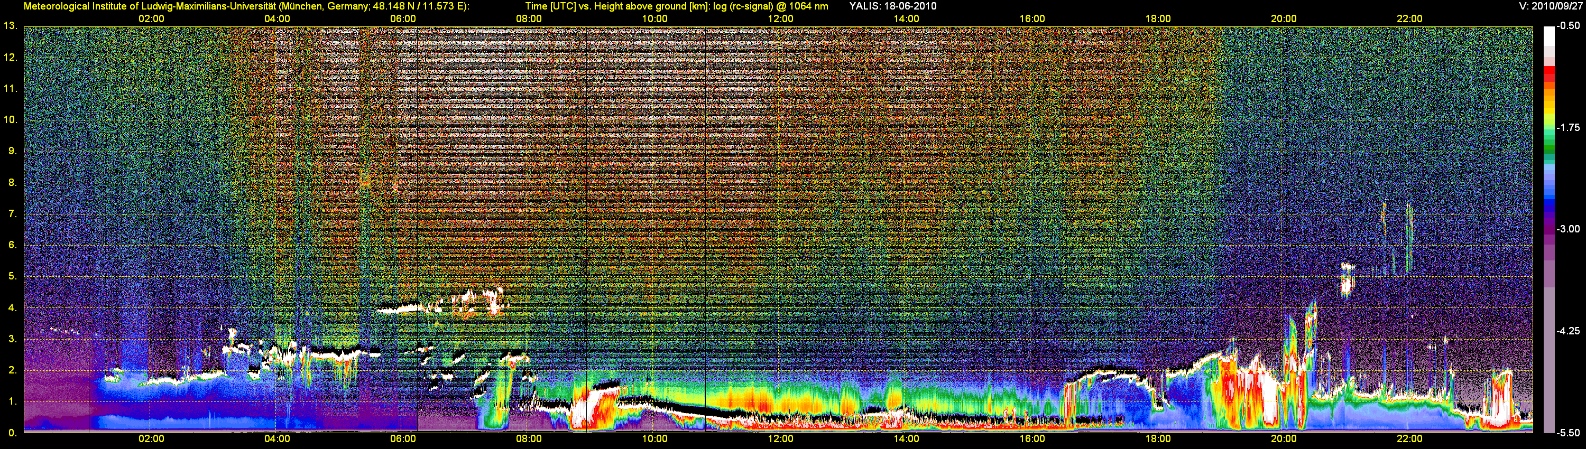Click the '3.' height axis label
The width and height of the screenshot is (1586, 449).
(x=12, y=339)
